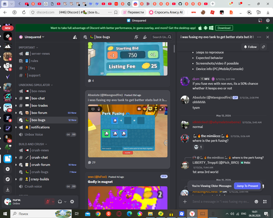Click the Add a Server plus icon
This screenshot has height=218, width=273.
pyautogui.click(x=8, y=169)
